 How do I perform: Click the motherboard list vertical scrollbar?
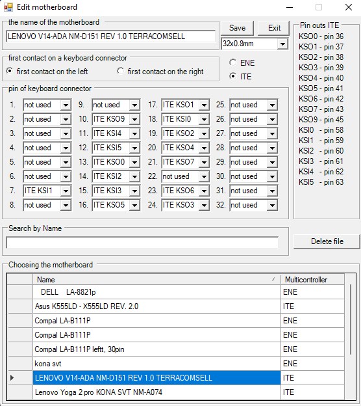(x=351, y=319)
